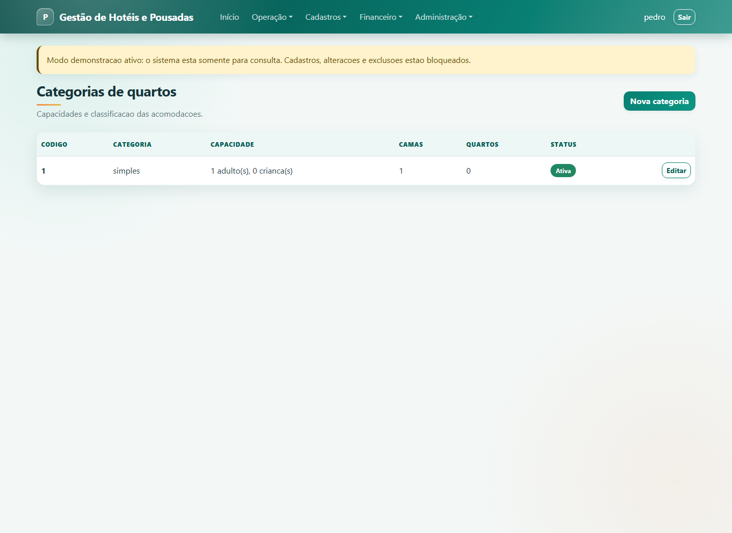Image resolution: width=732 pixels, height=533 pixels.
Task: Click the Categorias de quartos heading
Action: [x=107, y=91]
